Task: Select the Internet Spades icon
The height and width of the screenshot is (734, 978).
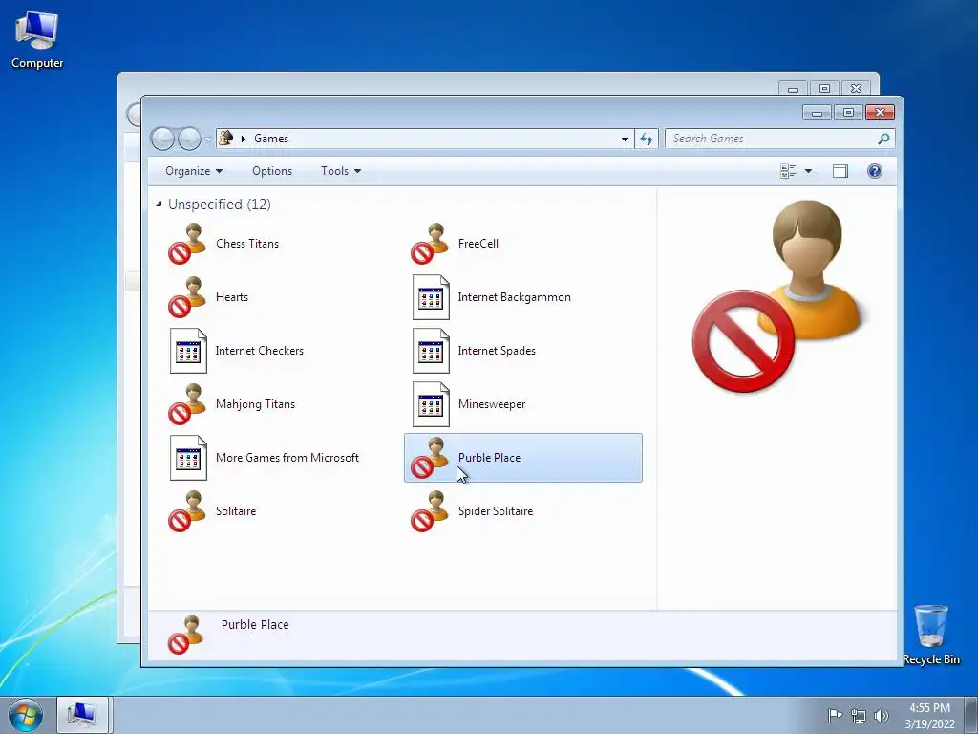Action: [x=431, y=351]
